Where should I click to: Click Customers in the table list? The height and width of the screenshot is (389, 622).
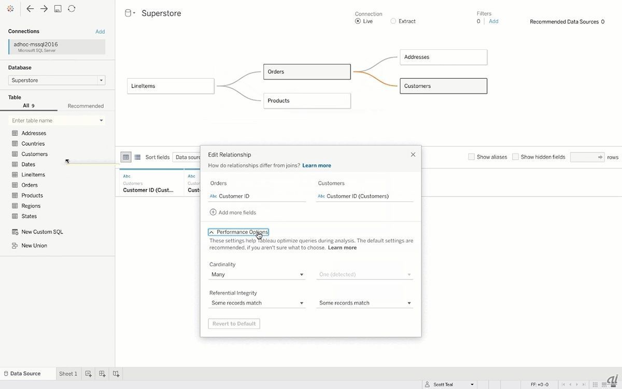coord(34,154)
